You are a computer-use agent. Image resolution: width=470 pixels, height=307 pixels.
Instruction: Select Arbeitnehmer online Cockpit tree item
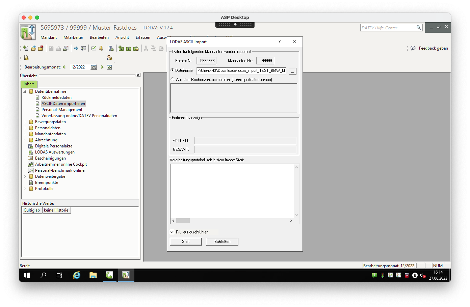click(x=61, y=164)
